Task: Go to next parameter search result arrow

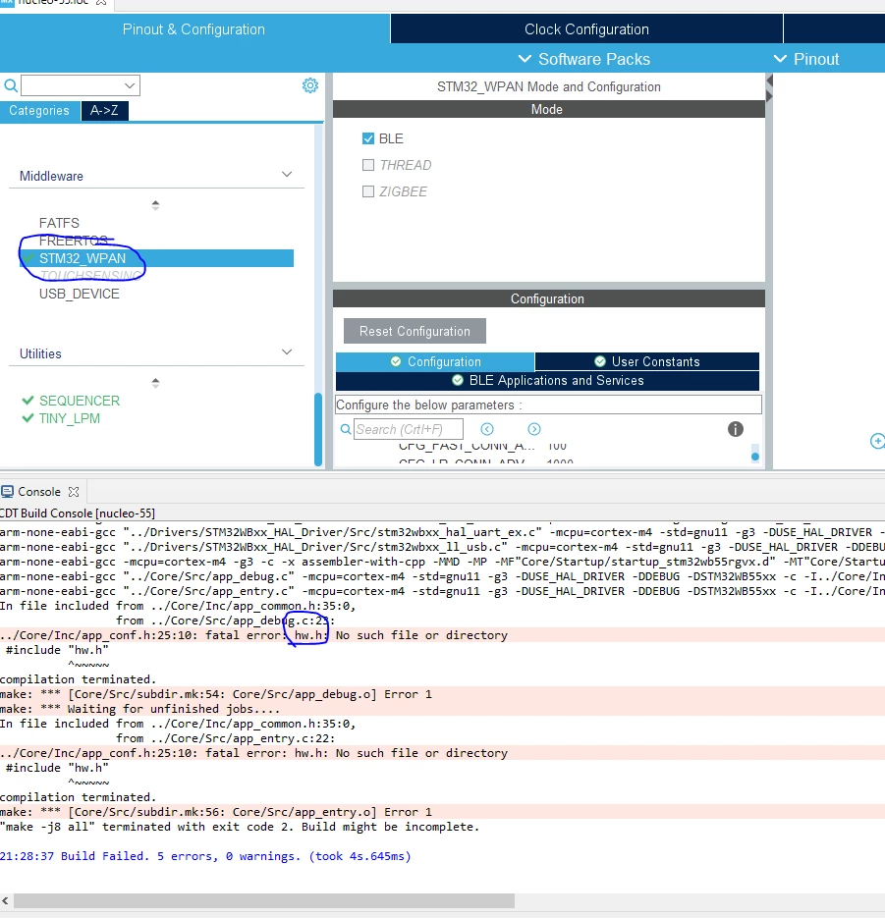Action: click(533, 429)
